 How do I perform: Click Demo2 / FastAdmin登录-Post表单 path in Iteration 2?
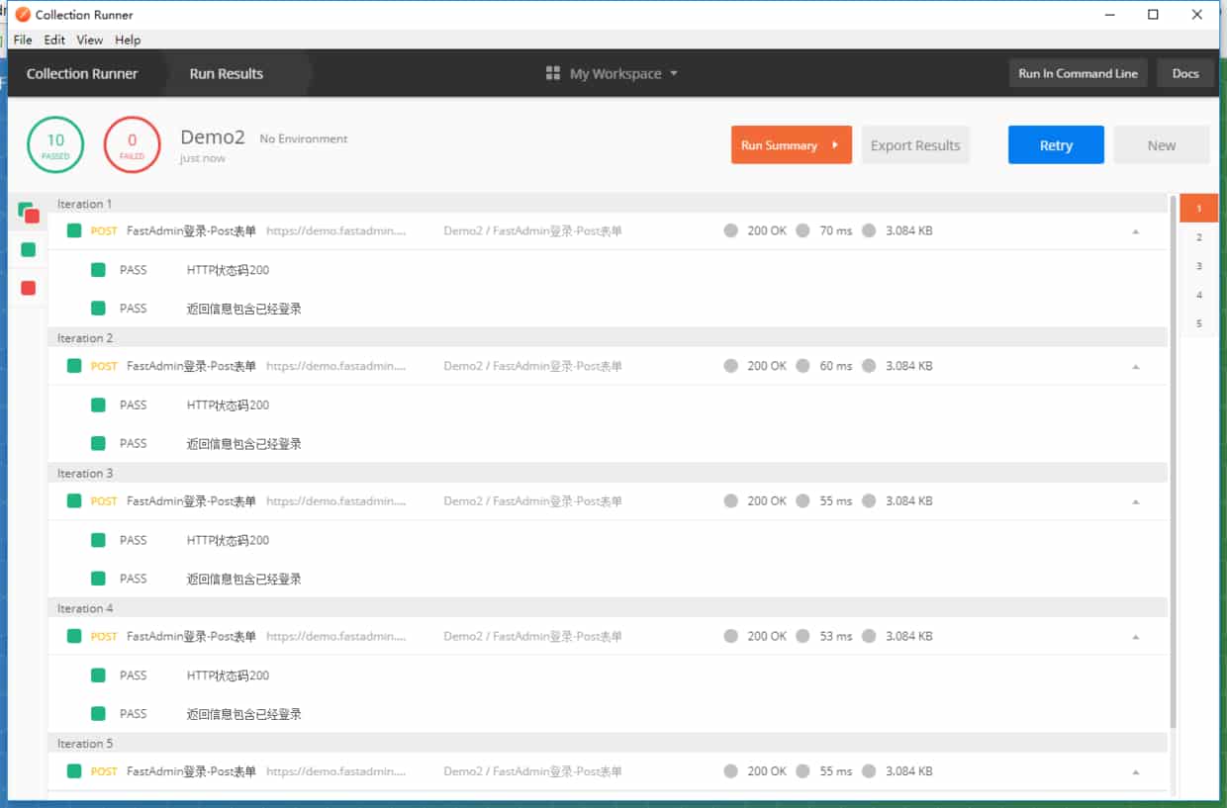(533, 366)
